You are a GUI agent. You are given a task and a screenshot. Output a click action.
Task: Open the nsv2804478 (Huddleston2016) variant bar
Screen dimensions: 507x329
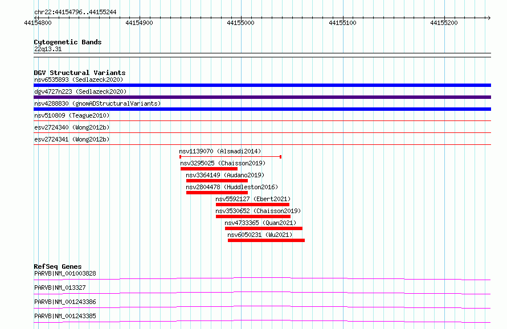pyautogui.click(x=217, y=193)
